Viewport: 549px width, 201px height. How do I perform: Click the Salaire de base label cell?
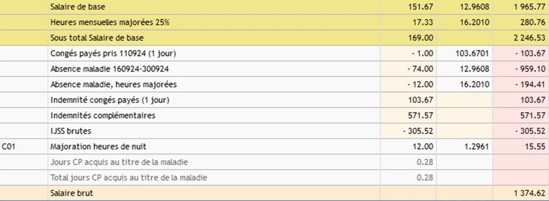point(78,7)
